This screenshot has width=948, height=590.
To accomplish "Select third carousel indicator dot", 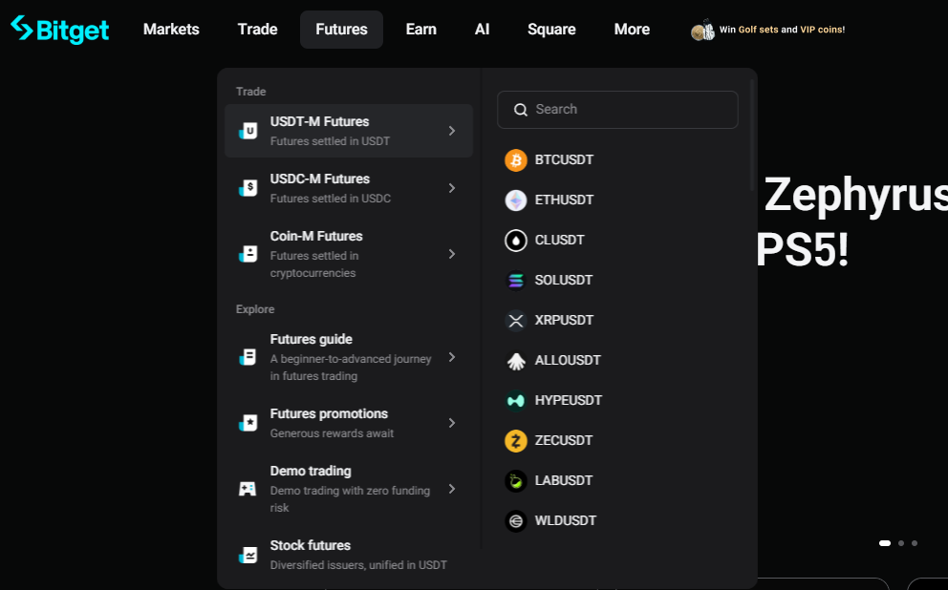I will pos(915,543).
